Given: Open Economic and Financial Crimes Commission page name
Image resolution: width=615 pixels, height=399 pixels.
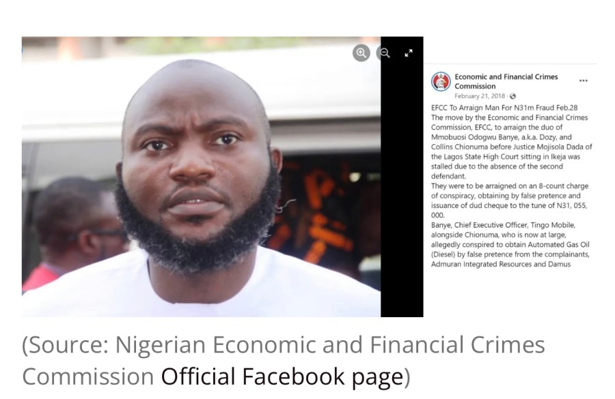Looking at the screenshot, I should 506,81.
